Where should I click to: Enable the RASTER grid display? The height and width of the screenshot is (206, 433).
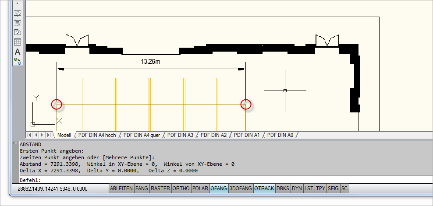coord(160,189)
